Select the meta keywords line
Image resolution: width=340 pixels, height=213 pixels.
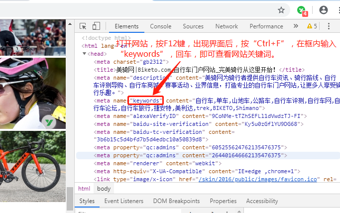click(x=217, y=105)
